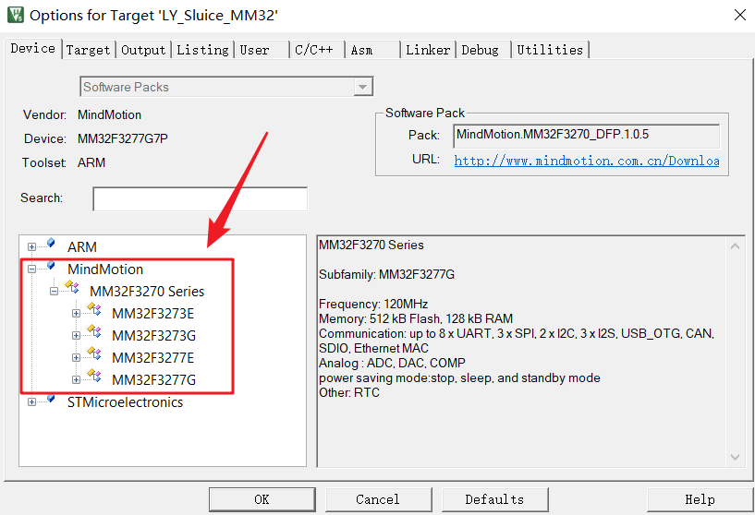Click the MM32F3273E device icon
The width and height of the screenshot is (755, 515).
(94, 309)
